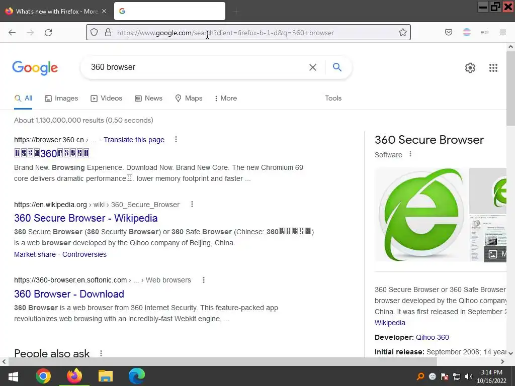Open Google quick settings gear
The height and width of the screenshot is (386, 515).
tap(470, 68)
